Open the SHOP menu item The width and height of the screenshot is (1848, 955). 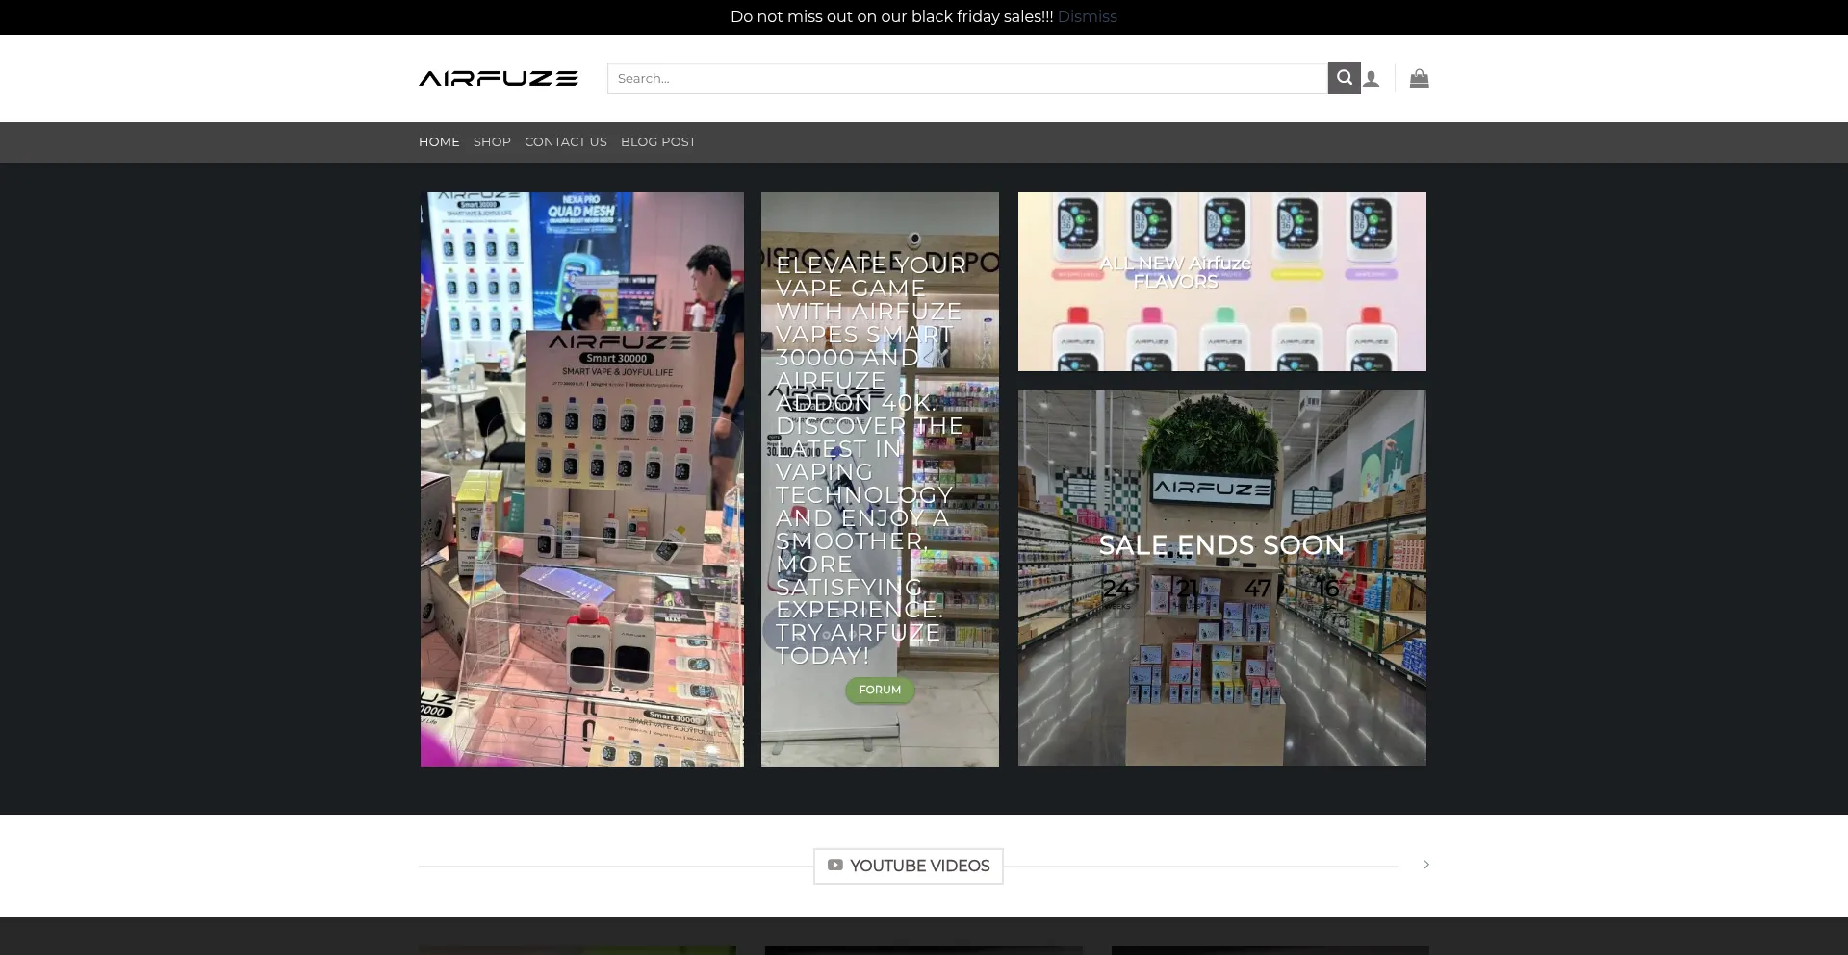(x=492, y=142)
